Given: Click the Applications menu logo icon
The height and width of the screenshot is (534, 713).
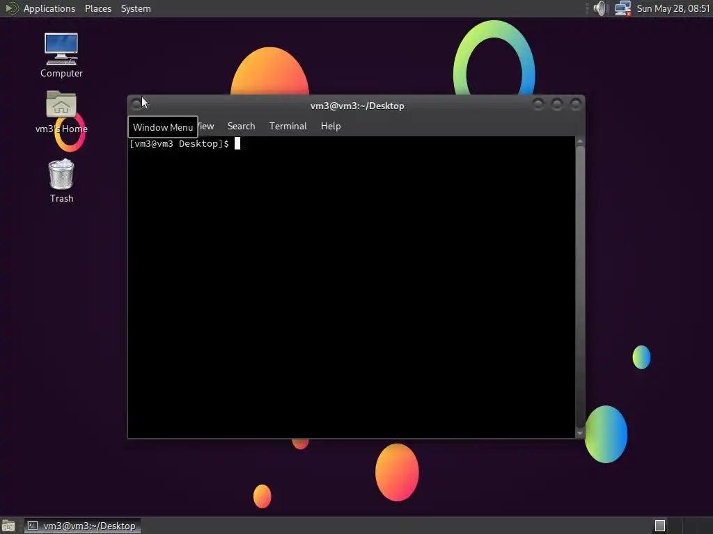Looking at the screenshot, I should pyautogui.click(x=11, y=8).
